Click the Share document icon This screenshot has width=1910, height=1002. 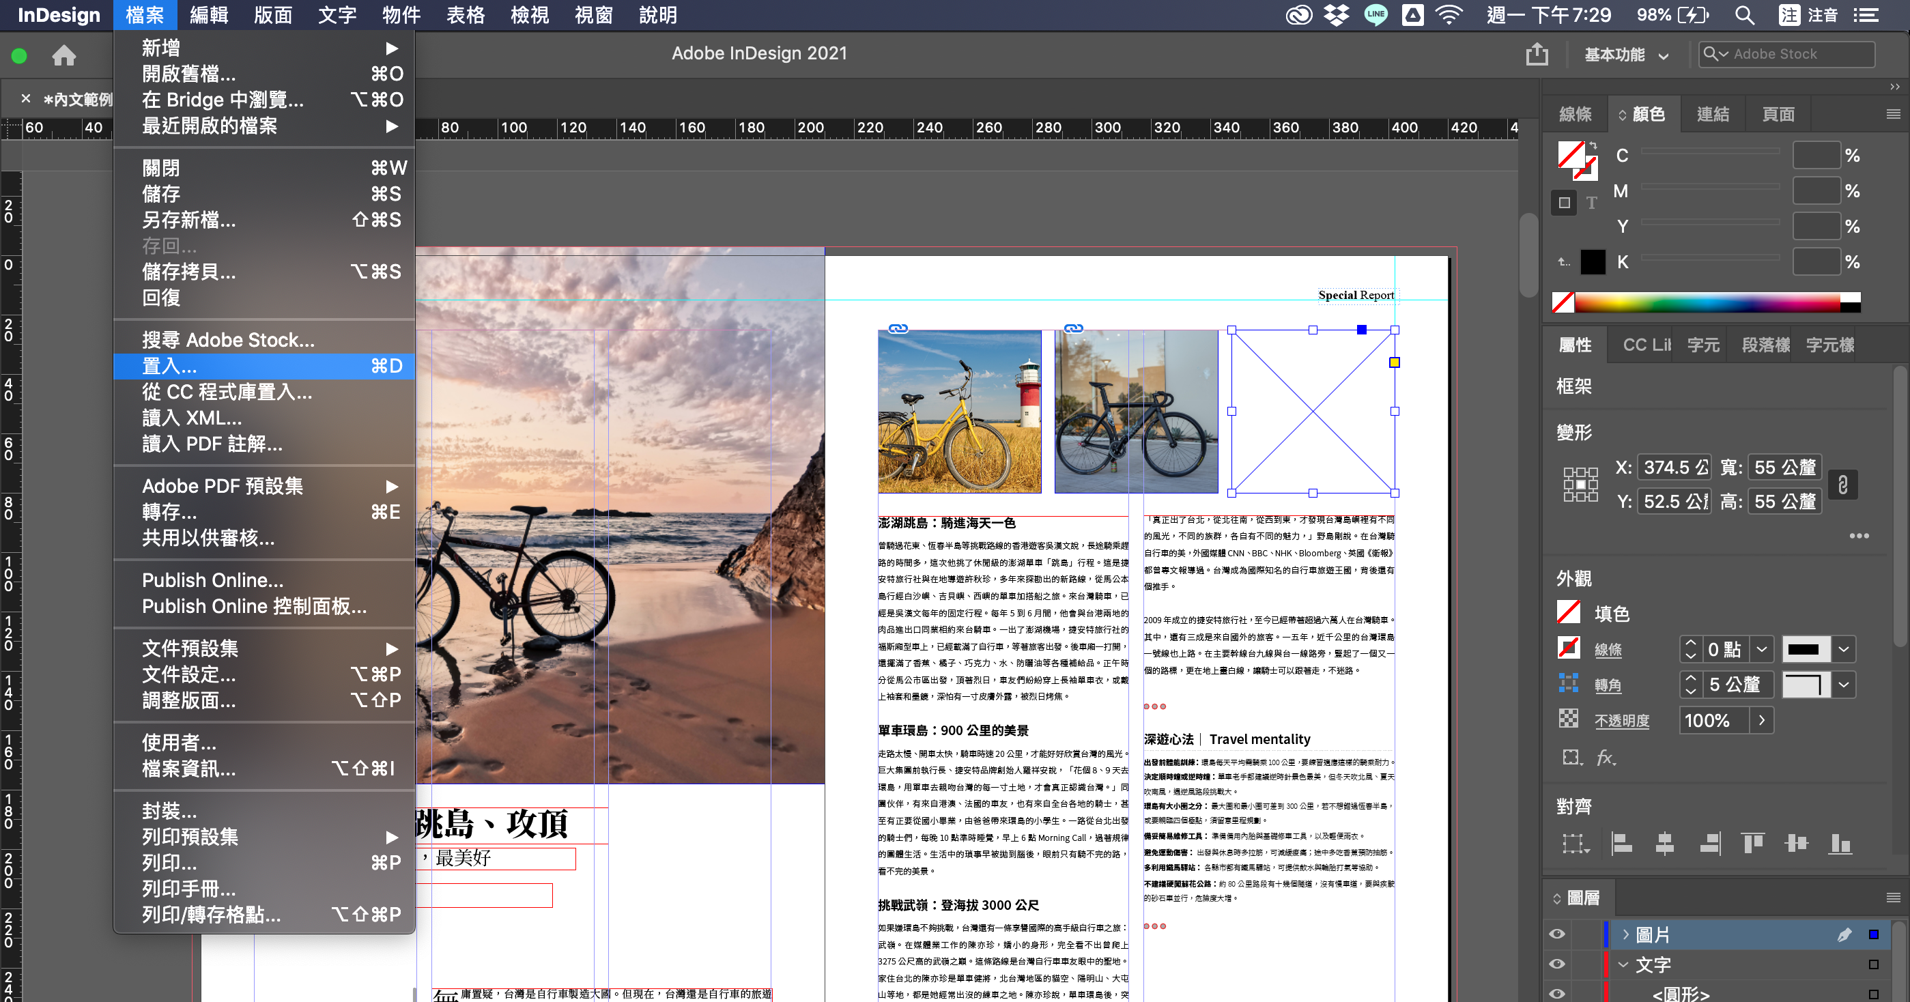click(1537, 54)
